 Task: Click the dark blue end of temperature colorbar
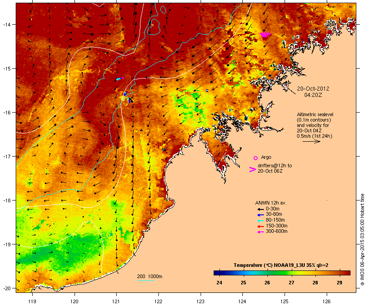tap(217, 273)
